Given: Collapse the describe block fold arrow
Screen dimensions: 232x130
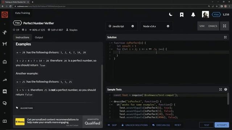Looking at the screenshot, I should click(x=112, y=101).
